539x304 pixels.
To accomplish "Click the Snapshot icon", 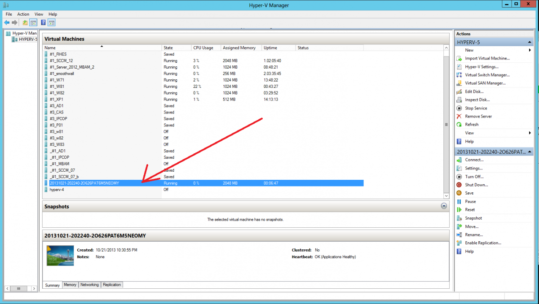I will coord(459,218).
